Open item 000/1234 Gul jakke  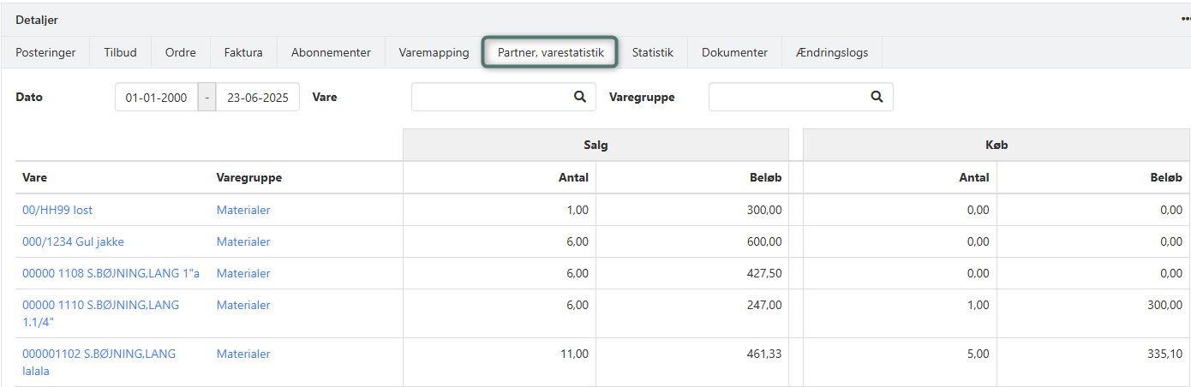[x=73, y=241]
